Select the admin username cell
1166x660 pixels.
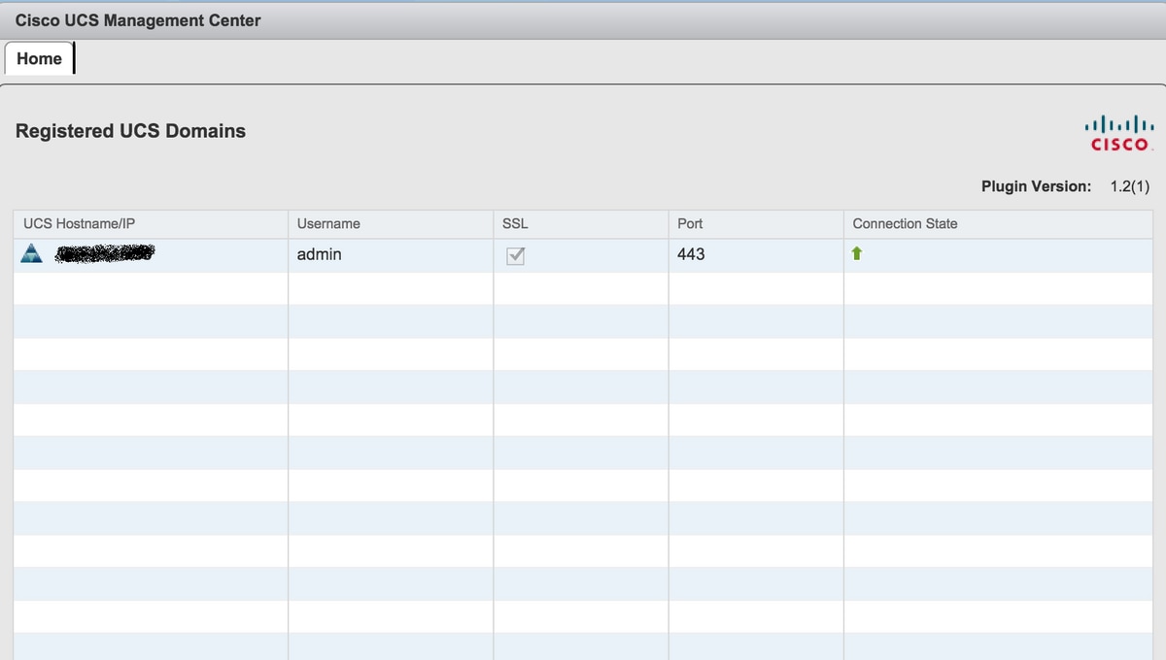pos(391,255)
